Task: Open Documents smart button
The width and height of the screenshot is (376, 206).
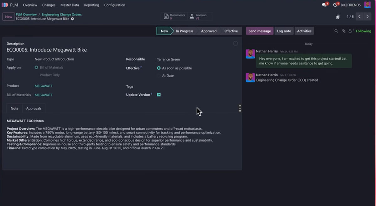Action: (175, 17)
